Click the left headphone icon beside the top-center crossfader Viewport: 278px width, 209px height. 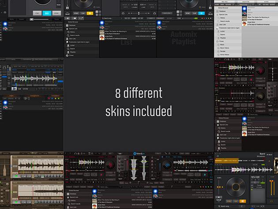[x=123, y=13]
